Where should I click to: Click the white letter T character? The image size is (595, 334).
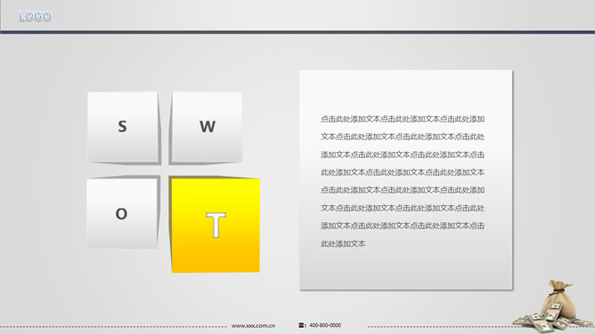[x=216, y=225]
